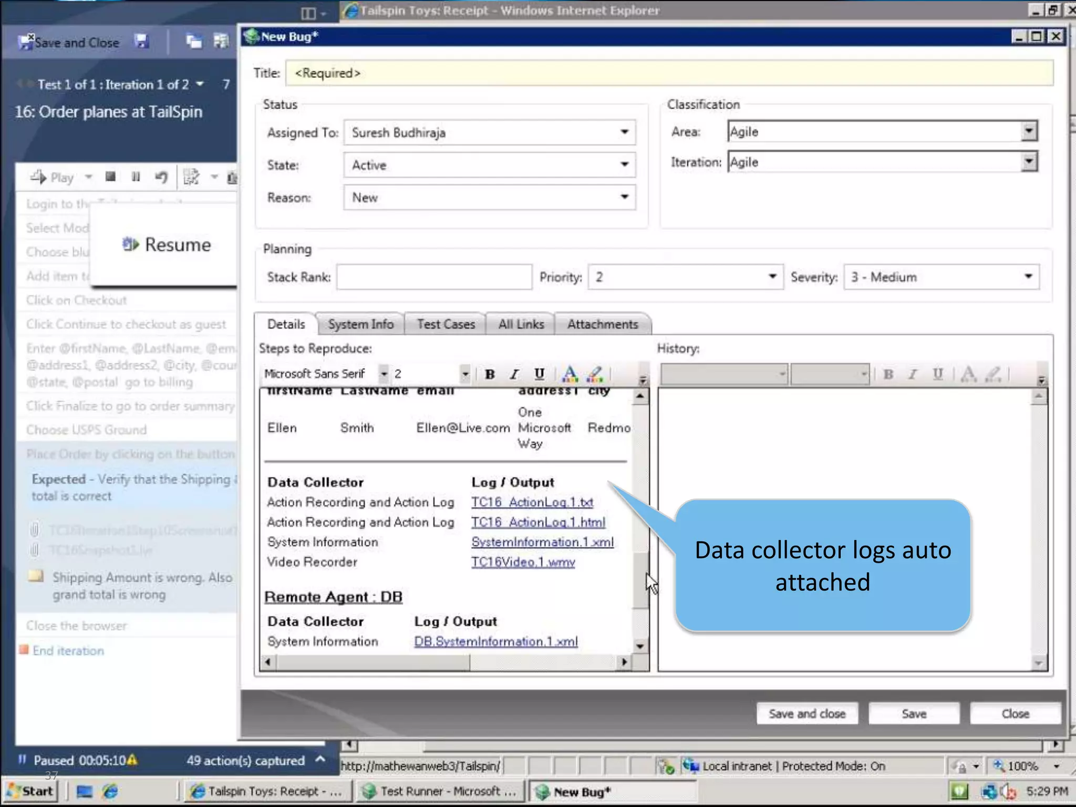Screen dimensions: 1076x807
Task: Click the Save button in New Bug dialog
Action: pos(914,713)
